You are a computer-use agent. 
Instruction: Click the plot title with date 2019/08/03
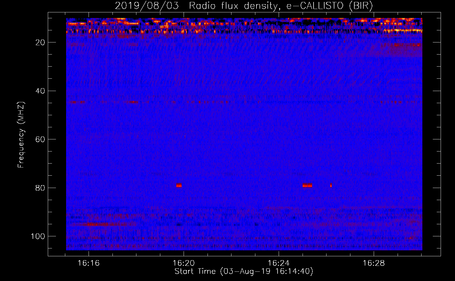244,6
